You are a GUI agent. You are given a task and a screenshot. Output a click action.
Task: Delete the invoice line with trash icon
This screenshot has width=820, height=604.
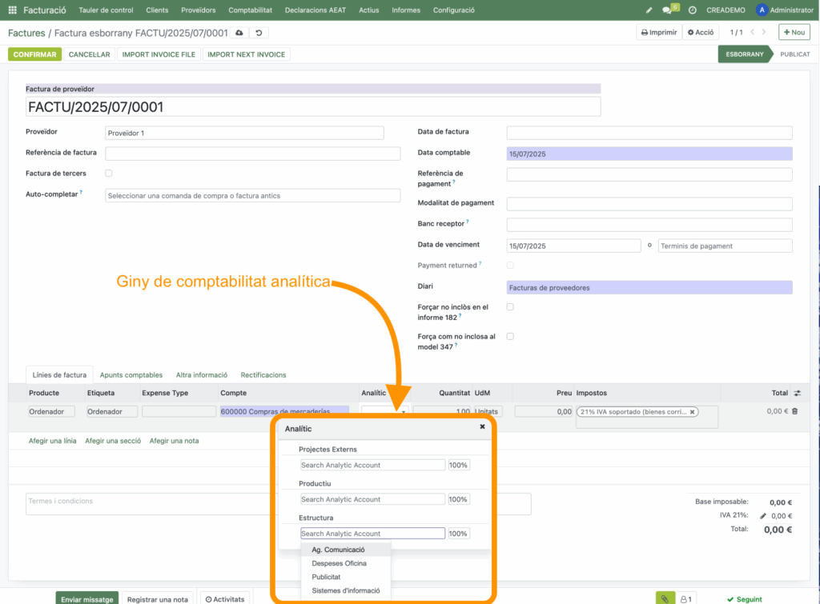coord(795,411)
